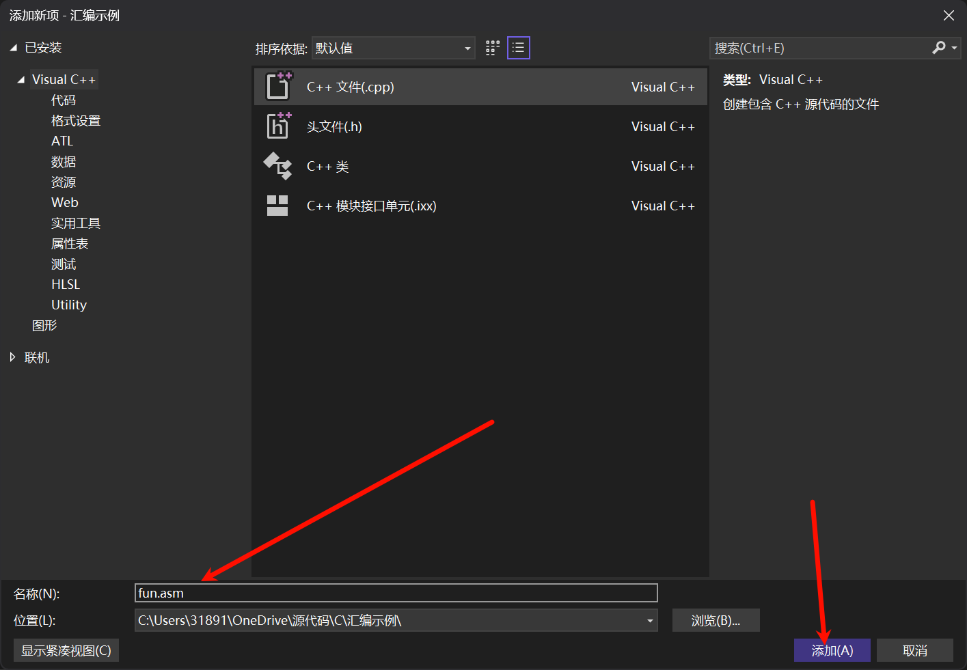
Task: Select 已安装 label in tree
Action: click(x=43, y=48)
